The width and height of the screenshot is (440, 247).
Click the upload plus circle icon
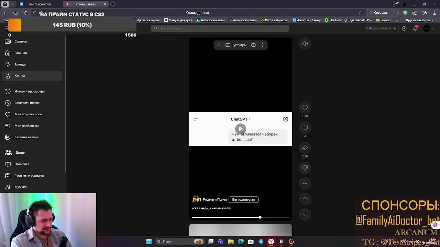click(x=404, y=28)
